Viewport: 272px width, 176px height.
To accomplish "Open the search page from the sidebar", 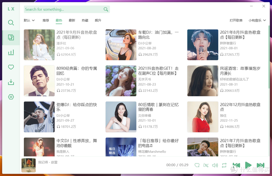I will [11, 23].
